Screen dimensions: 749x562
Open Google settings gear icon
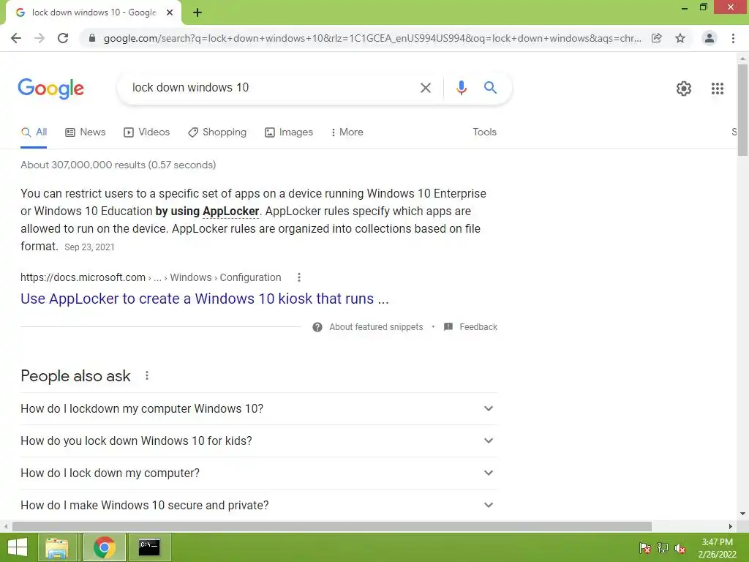coord(684,89)
